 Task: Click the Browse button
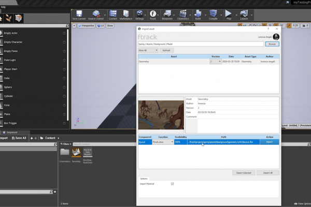point(272,44)
